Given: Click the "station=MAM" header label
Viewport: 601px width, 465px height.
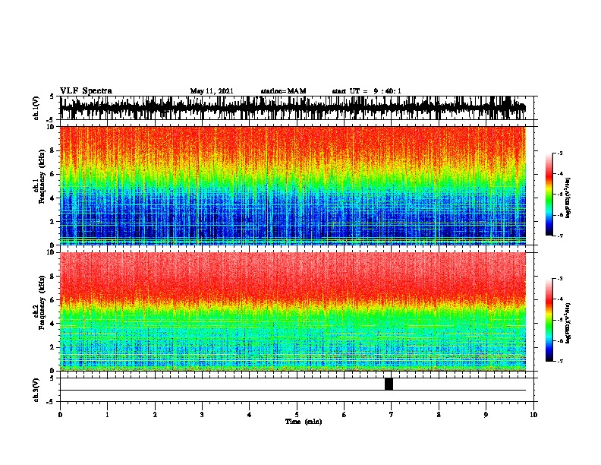Looking at the screenshot, I should coord(283,91).
